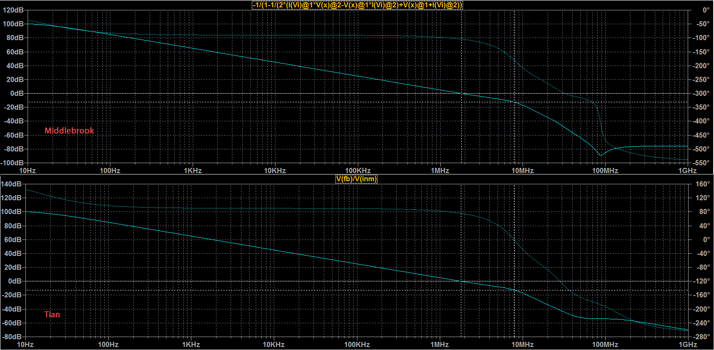The image size is (714, 350).
Task: Select the Middlebrook loop gain expression trace label
Action: (357, 5)
